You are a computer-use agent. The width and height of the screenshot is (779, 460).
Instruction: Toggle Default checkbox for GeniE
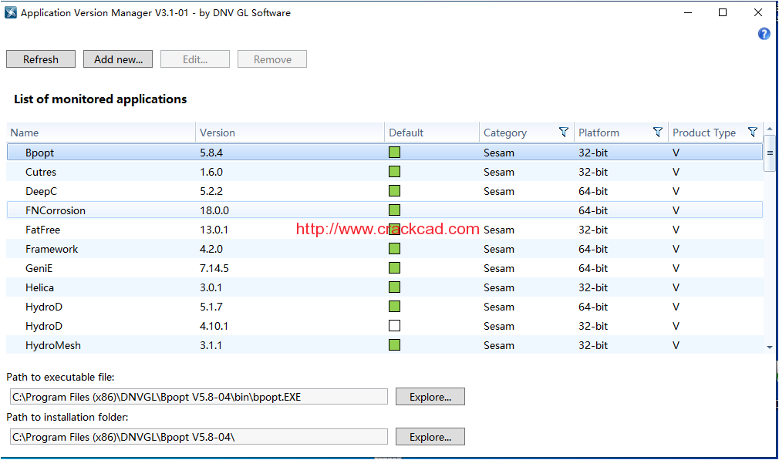click(x=394, y=268)
